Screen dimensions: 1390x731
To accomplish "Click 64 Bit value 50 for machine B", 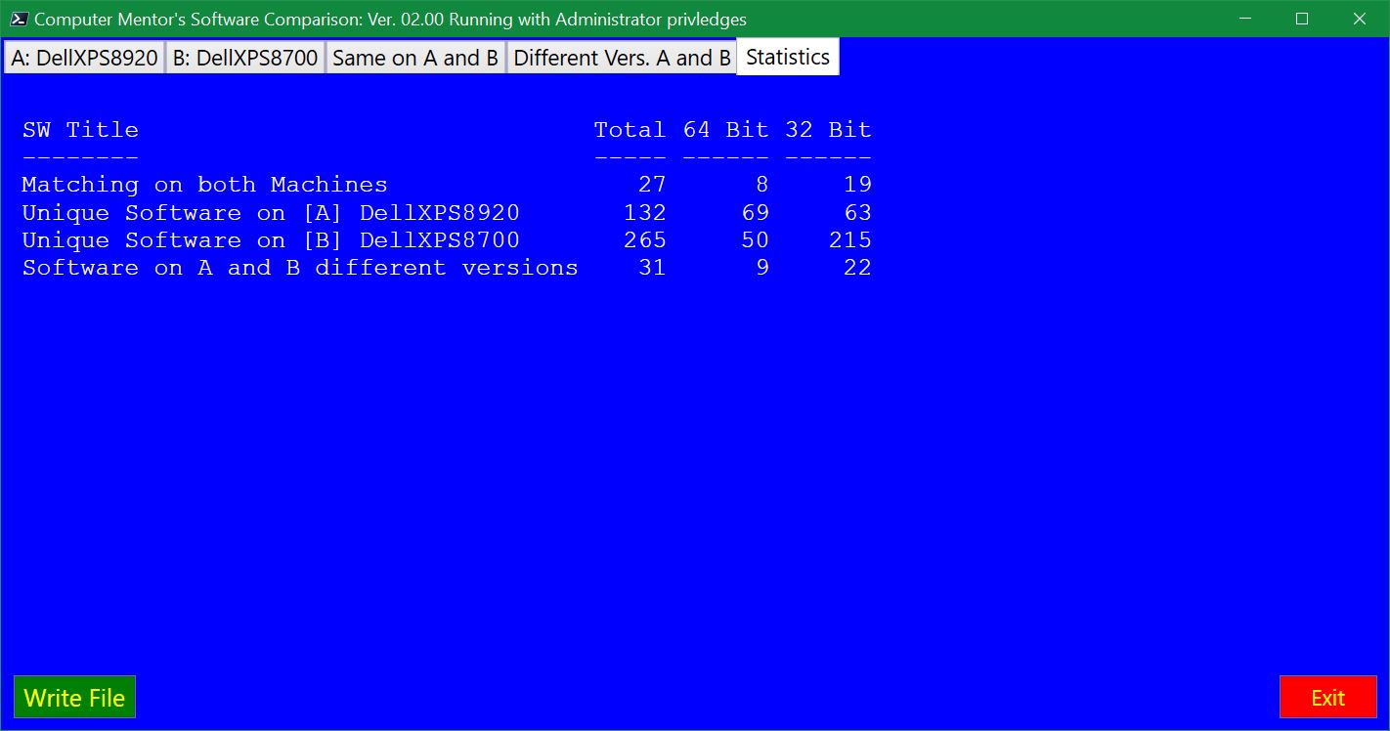I will coord(755,240).
